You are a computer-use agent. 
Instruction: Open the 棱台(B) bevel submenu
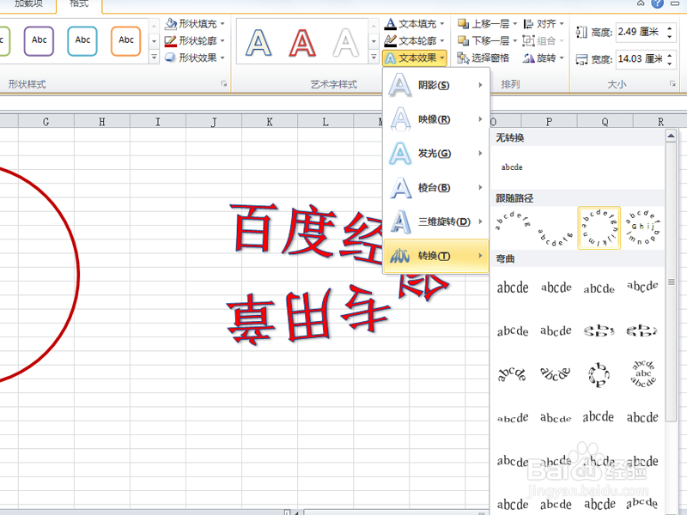436,187
